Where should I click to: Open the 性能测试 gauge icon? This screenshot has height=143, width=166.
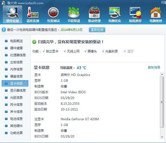[x=53, y=15]
